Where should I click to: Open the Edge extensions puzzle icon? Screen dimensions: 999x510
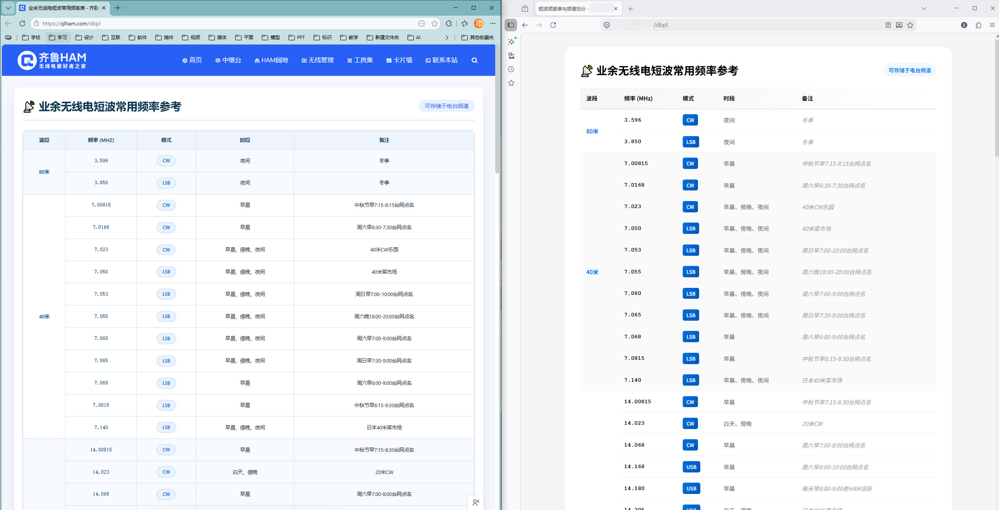[x=449, y=23]
